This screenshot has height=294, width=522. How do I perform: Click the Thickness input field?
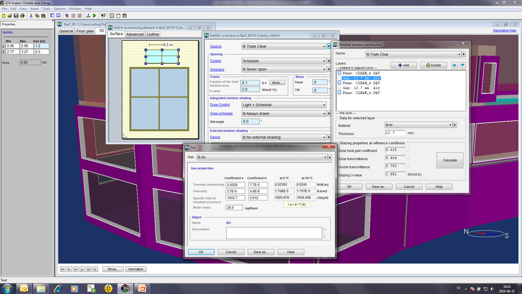point(395,133)
